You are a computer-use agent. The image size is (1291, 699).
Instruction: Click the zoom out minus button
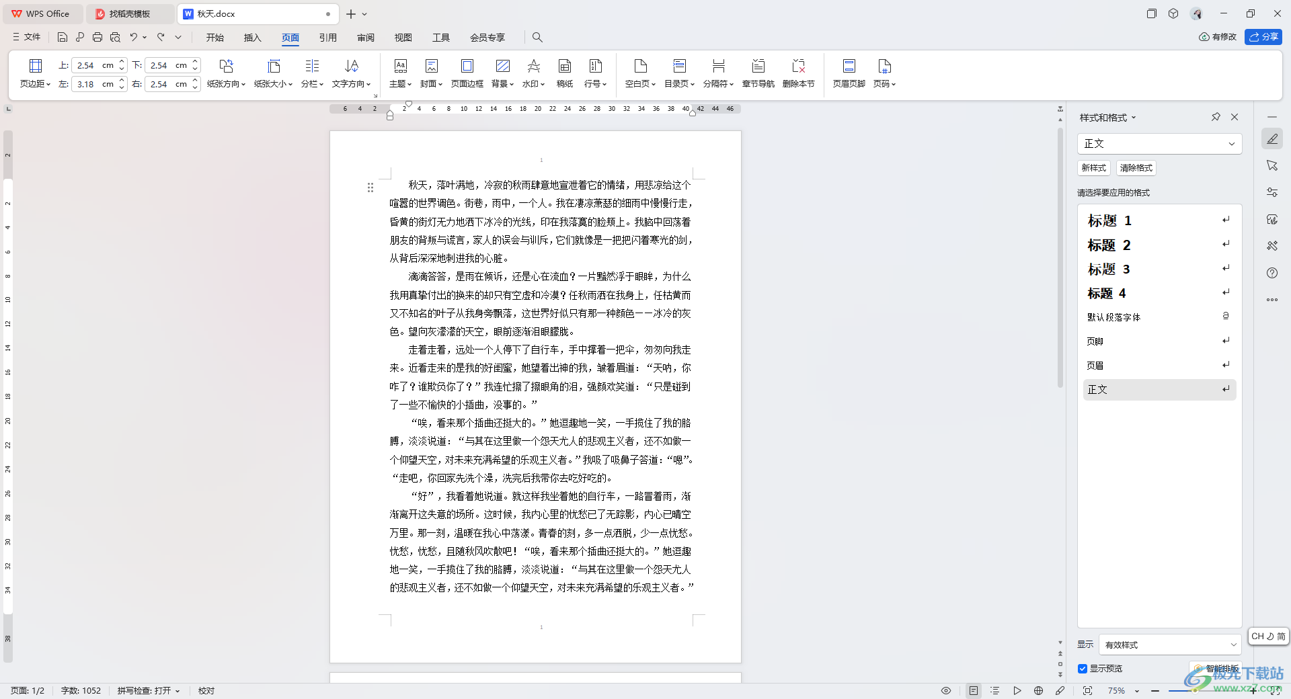tap(1155, 691)
